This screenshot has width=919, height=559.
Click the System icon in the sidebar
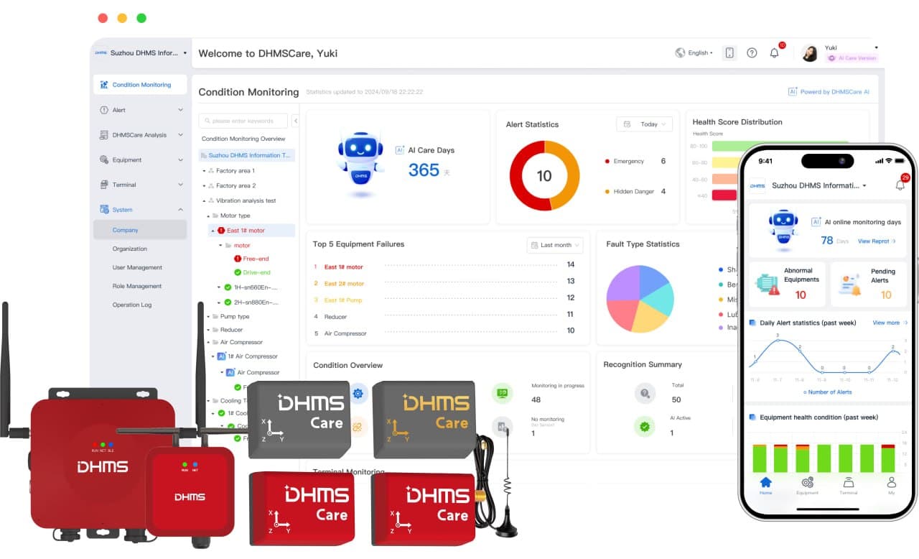104,210
